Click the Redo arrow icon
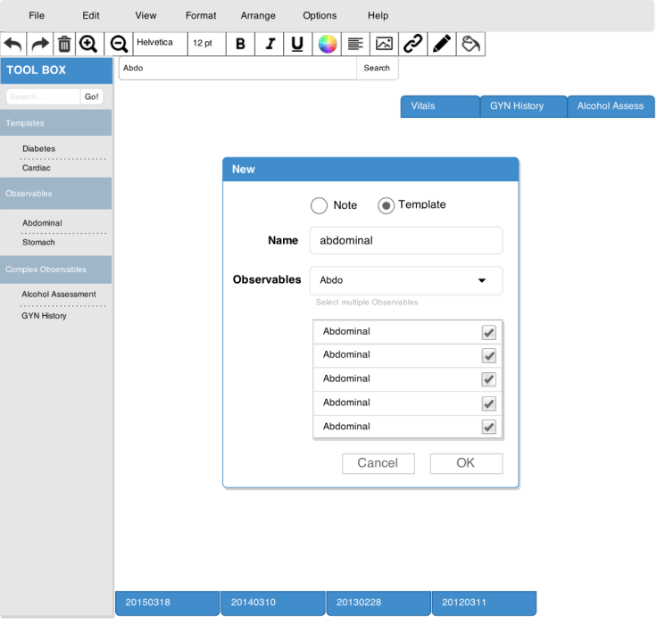The width and height of the screenshot is (657, 623). (x=40, y=44)
